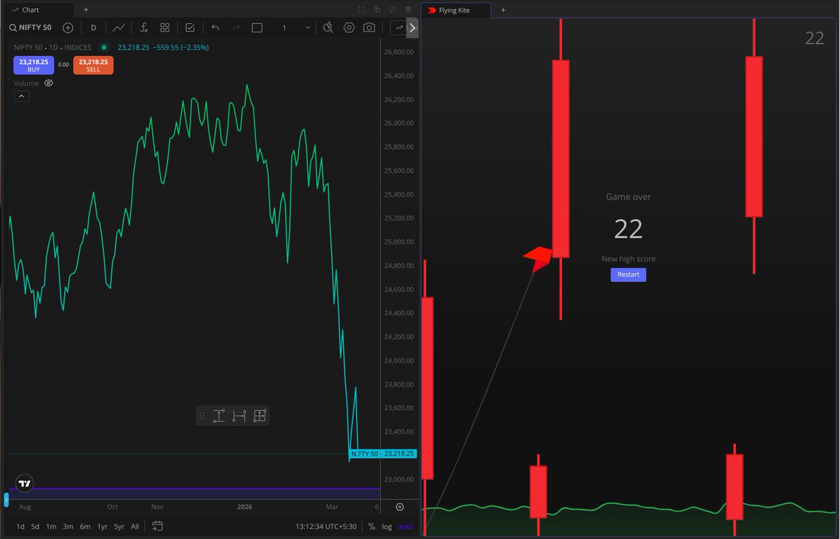This screenshot has width=840, height=539.
Task: Click the duplicate panel icon on tab bar
Action: [377, 10]
